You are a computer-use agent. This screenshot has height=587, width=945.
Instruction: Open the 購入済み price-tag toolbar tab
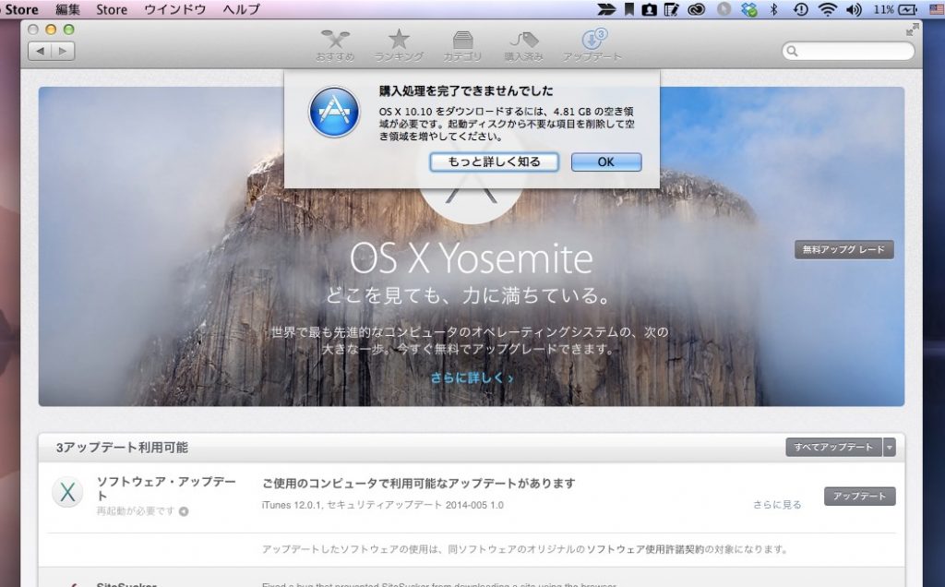[x=524, y=45]
